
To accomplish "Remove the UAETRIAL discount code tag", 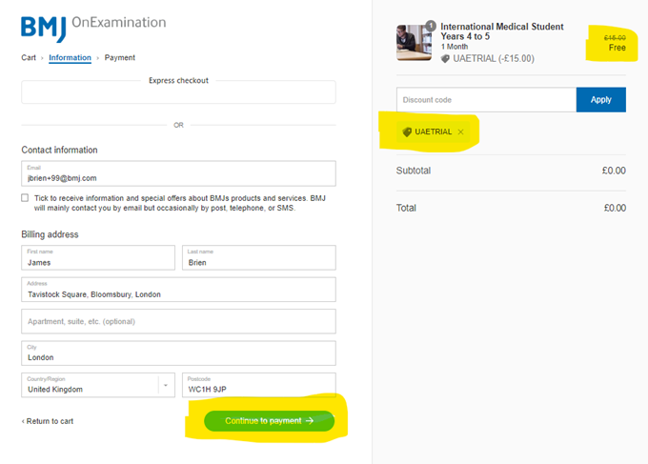I will (x=460, y=132).
